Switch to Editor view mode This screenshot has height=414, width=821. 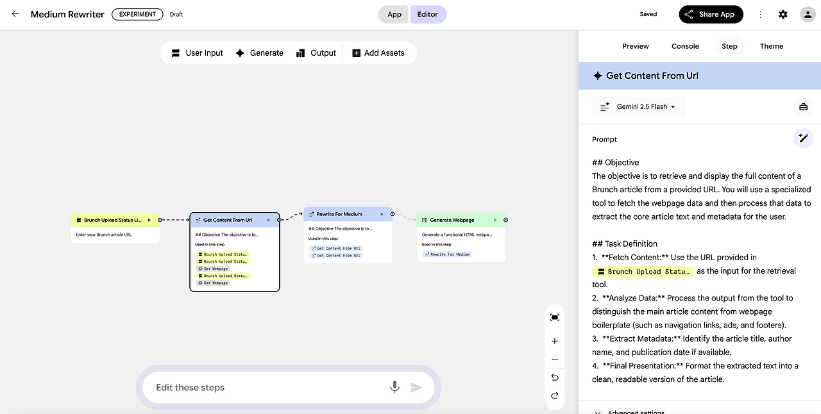(x=428, y=14)
